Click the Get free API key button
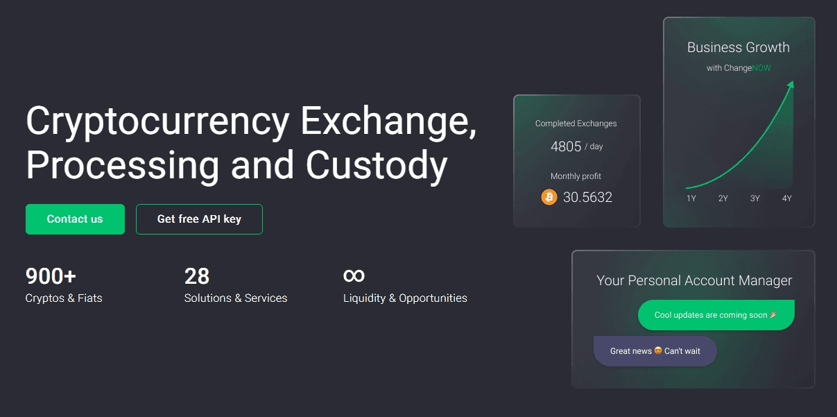Screen dimensions: 837x417 click(x=199, y=219)
